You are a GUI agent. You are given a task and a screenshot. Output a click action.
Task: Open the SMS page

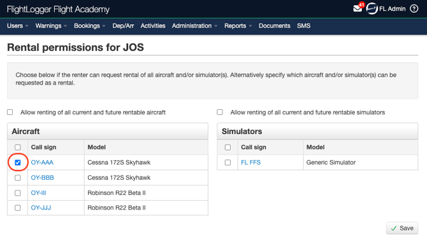pos(303,26)
